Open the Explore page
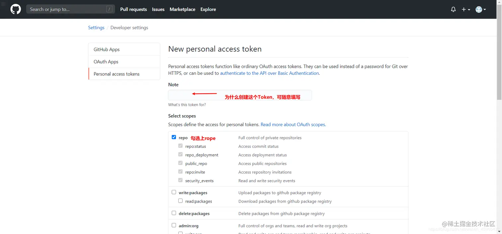This screenshot has height=234, width=502. pos(208,9)
